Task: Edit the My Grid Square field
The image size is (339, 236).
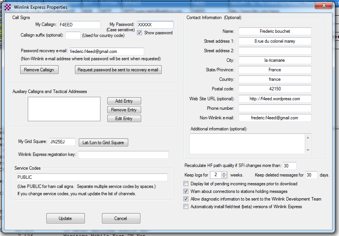Action: 62,142
